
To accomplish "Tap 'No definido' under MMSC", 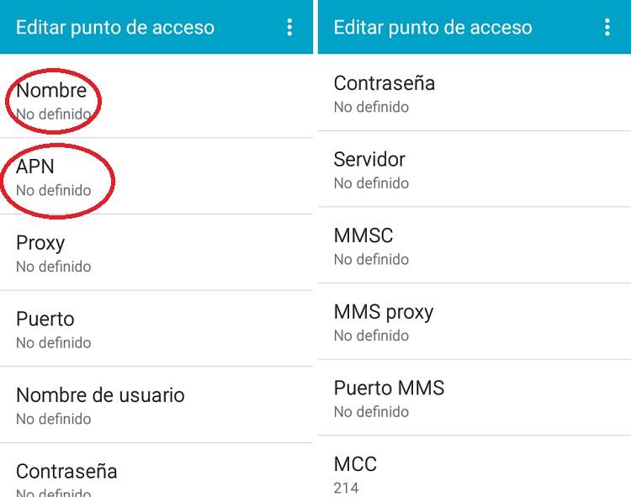I will click(371, 259).
